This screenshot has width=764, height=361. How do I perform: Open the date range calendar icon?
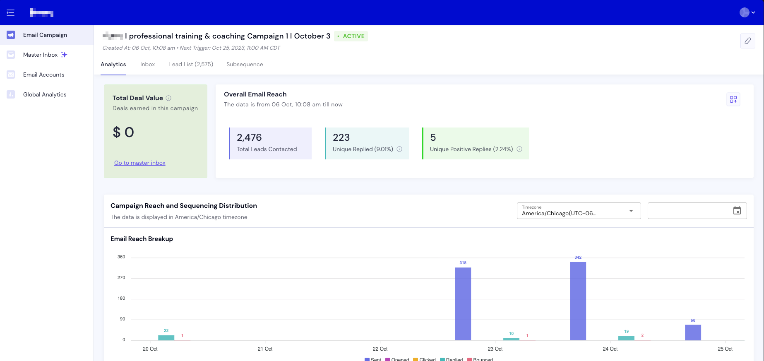coord(737,211)
